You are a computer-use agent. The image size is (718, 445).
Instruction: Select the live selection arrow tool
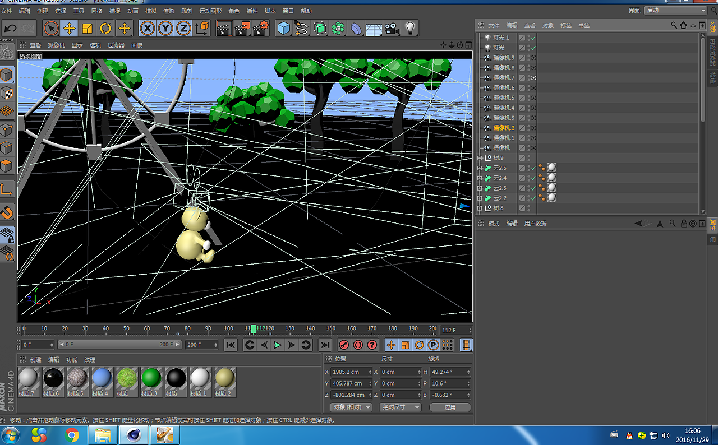(x=51, y=28)
